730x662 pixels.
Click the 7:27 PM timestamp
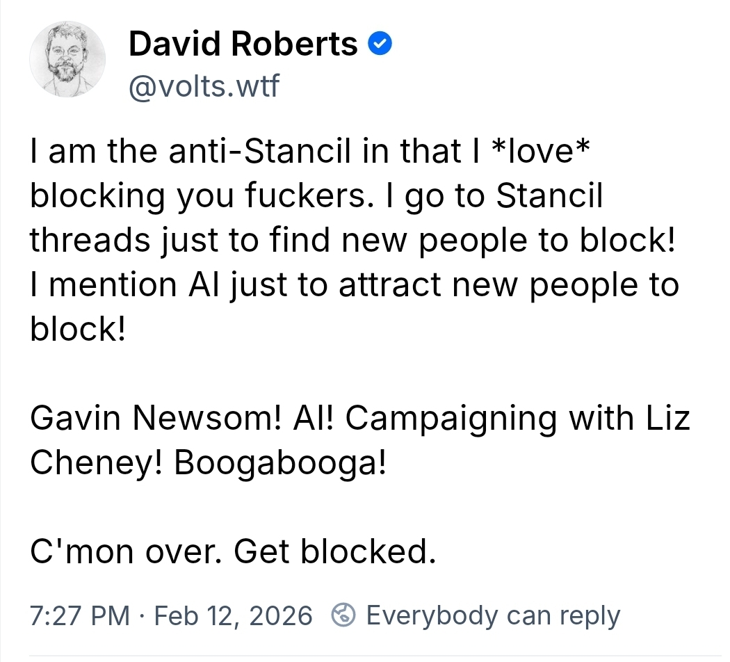point(80,615)
